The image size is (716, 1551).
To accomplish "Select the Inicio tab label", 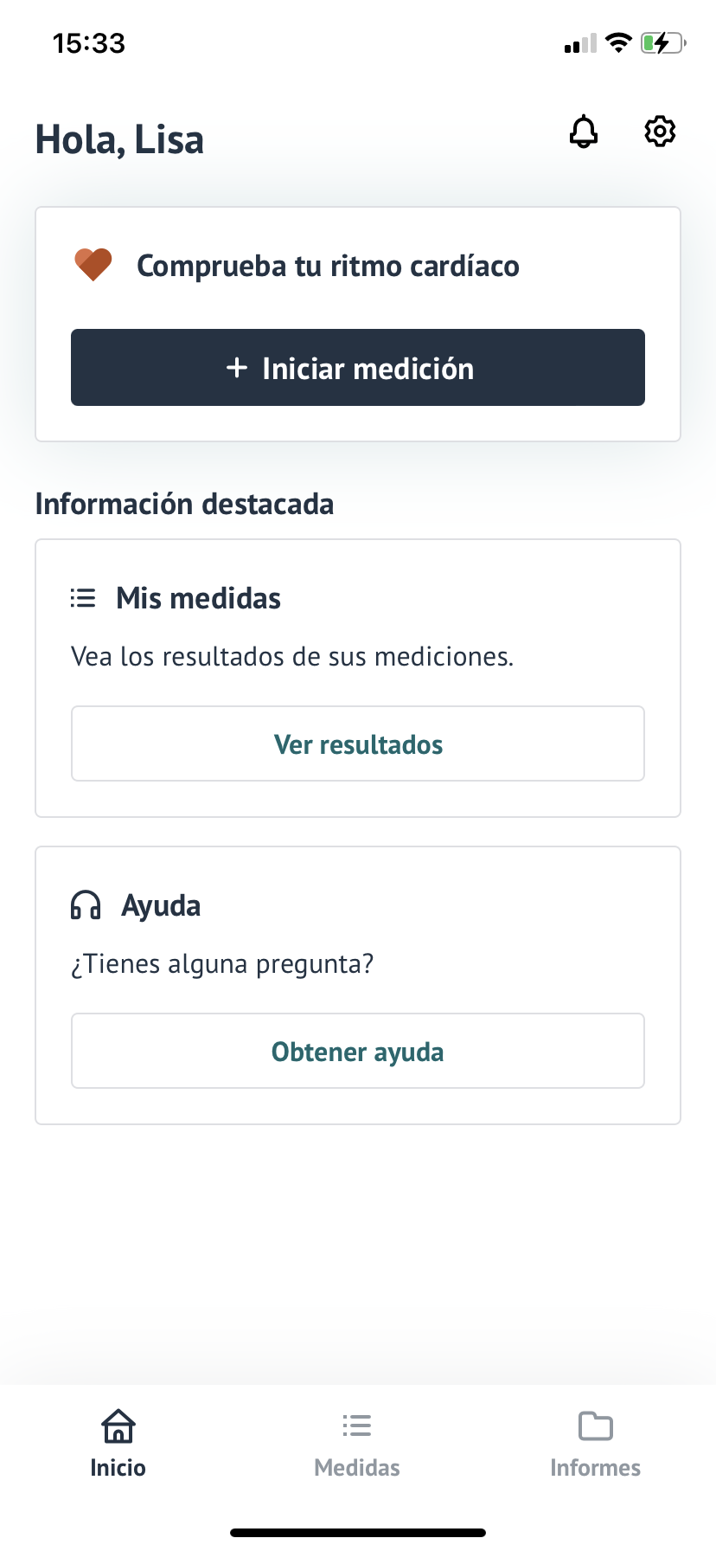I will 118,1468.
